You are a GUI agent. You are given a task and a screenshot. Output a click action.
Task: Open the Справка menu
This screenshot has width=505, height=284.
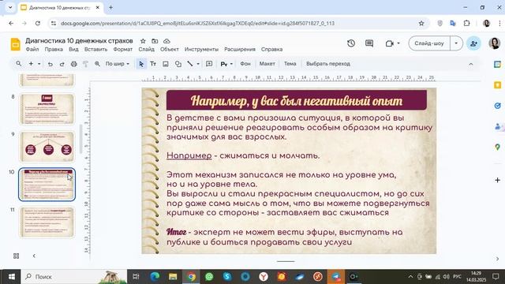click(x=271, y=49)
